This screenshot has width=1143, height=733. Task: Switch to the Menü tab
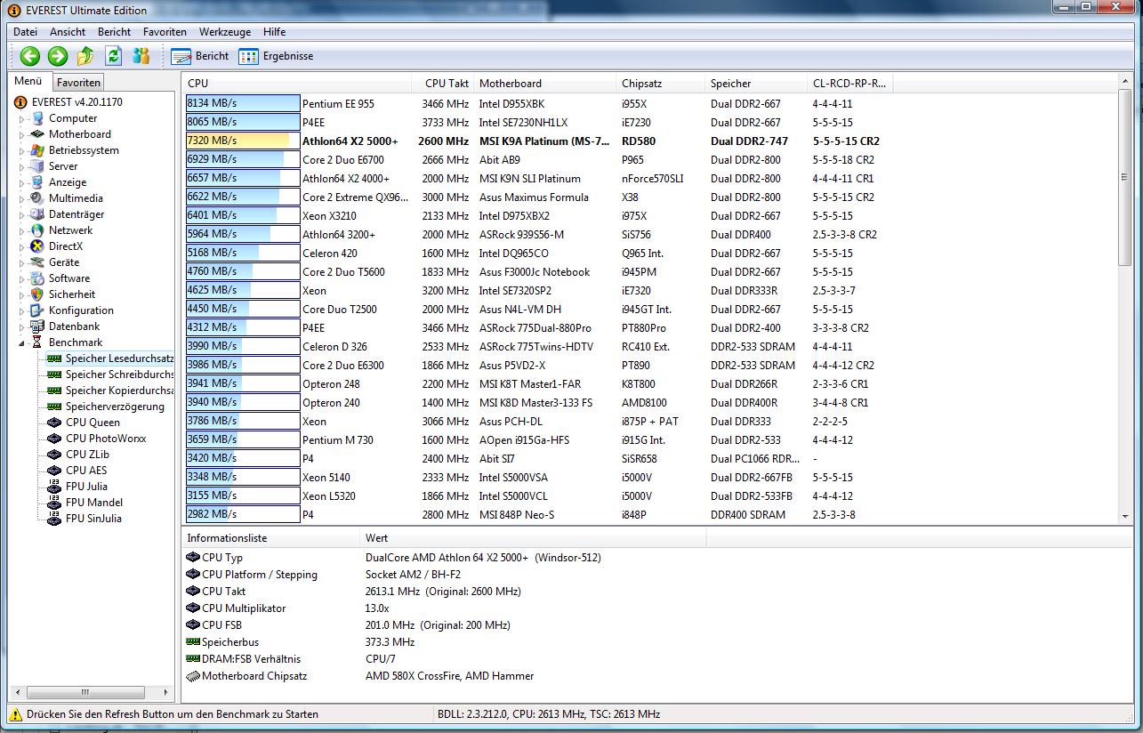pyautogui.click(x=28, y=81)
